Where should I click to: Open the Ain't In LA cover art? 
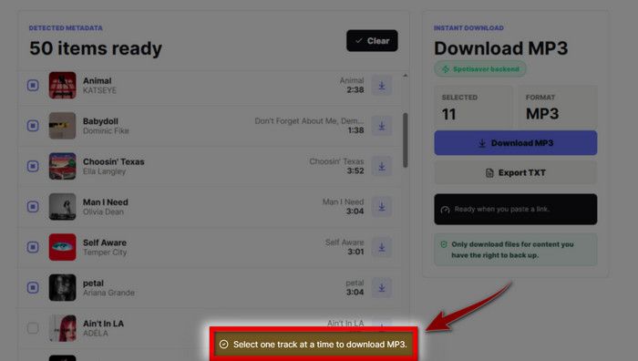click(62, 328)
